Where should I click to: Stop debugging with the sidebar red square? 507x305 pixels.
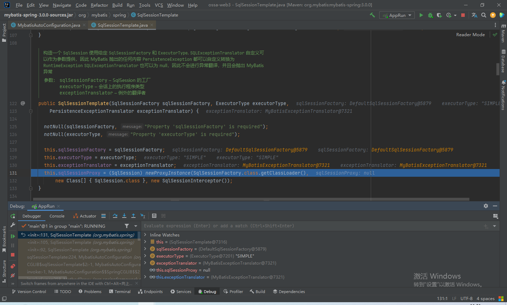(13, 255)
